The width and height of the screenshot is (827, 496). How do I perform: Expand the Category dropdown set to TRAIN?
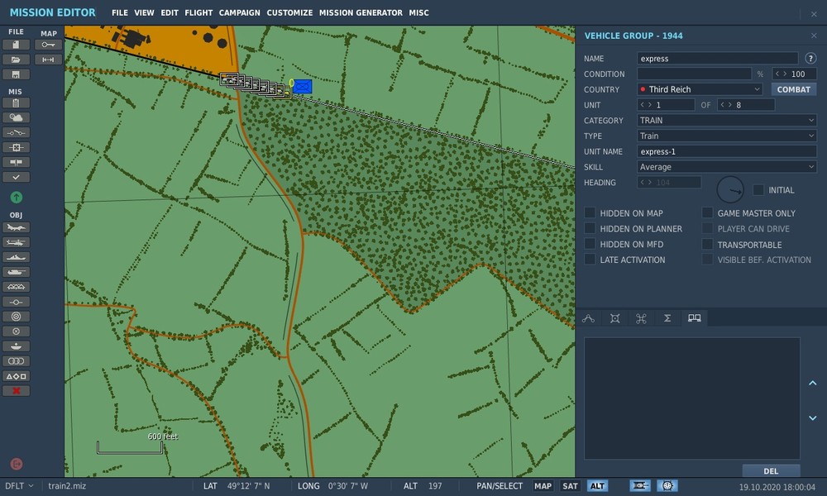pyautogui.click(x=727, y=121)
